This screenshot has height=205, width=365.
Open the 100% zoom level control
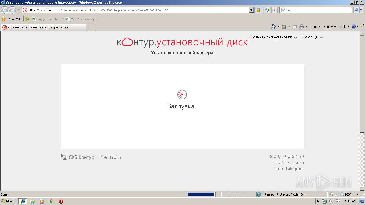(350, 194)
